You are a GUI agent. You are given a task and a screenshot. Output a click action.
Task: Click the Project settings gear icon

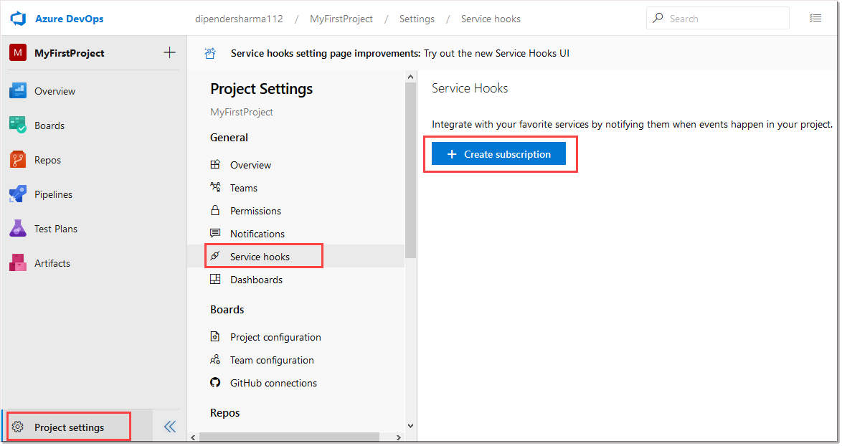(x=19, y=427)
